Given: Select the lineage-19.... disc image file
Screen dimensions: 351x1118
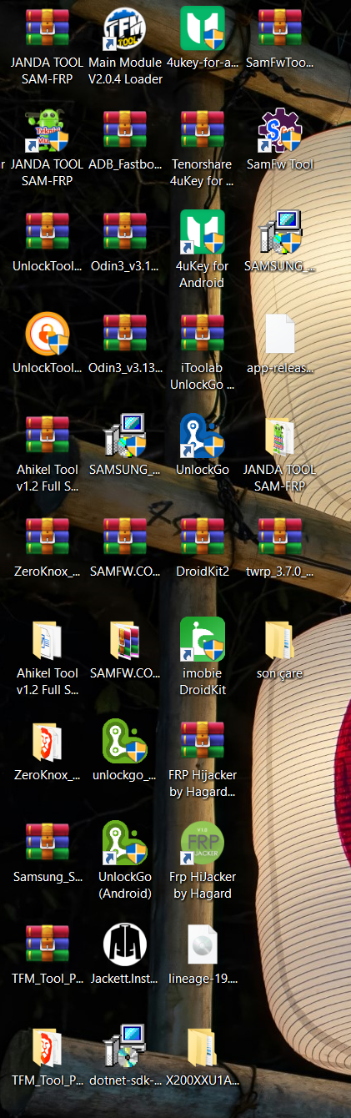Looking at the screenshot, I should 202,944.
